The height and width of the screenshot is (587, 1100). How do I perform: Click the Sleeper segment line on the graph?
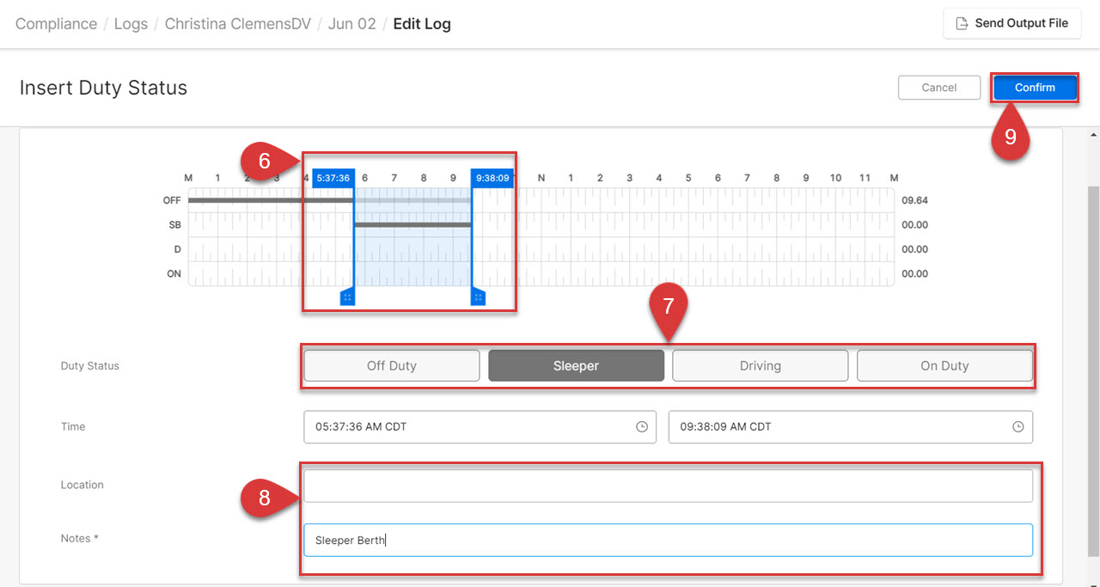point(412,224)
